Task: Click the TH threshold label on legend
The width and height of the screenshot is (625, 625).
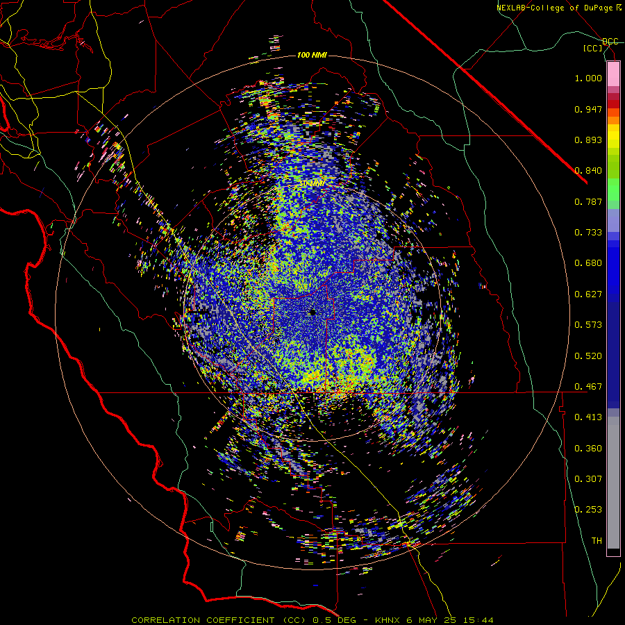Action: [597, 541]
